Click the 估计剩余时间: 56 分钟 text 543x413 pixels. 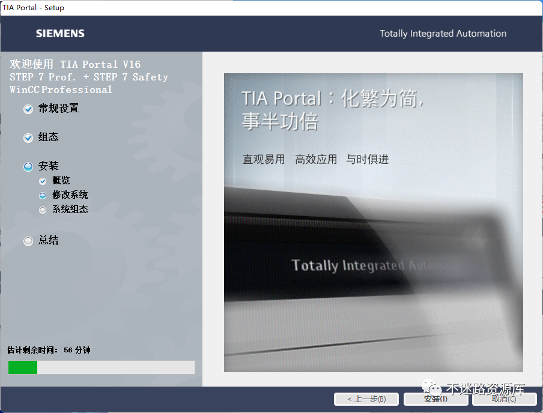(49, 351)
